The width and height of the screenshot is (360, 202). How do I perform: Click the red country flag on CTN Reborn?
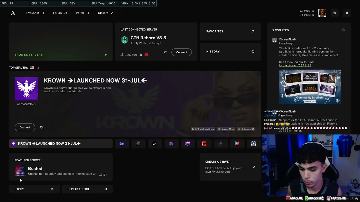click(146, 55)
